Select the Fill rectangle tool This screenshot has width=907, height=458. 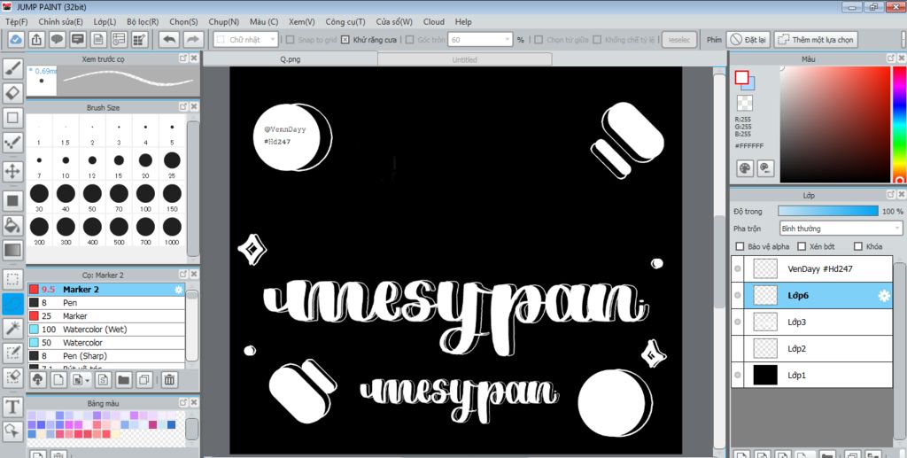tap(12, 201)
